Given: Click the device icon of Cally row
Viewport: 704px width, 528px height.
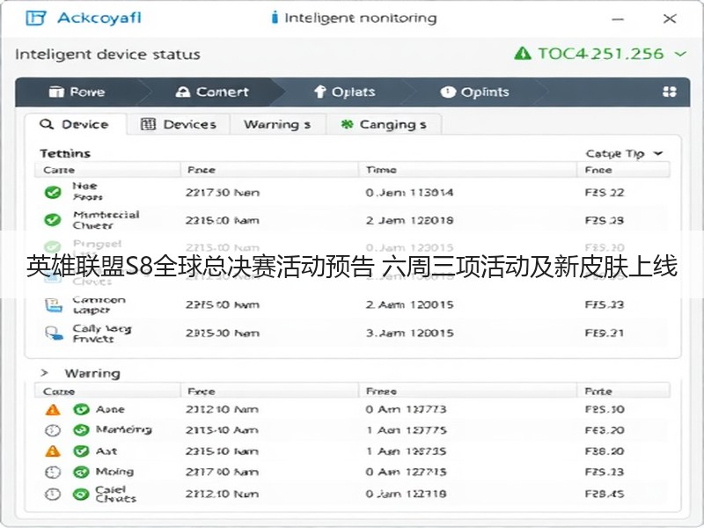Looking at the screenshot, I should point(54,334).
